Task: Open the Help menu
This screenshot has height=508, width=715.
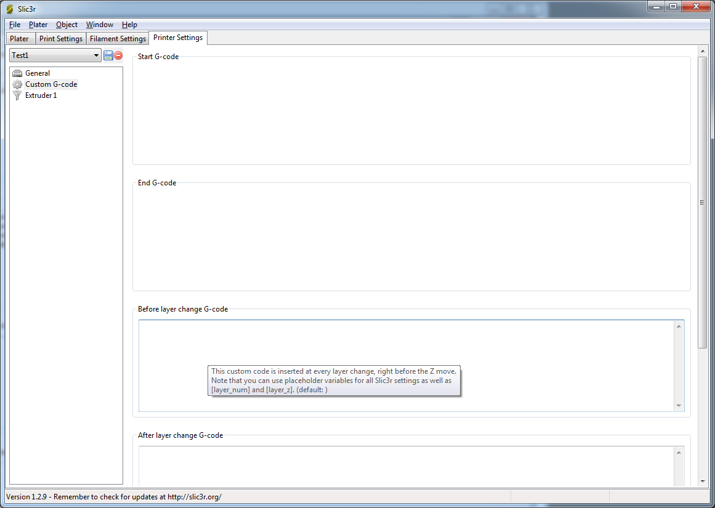Action: click(x=129, y=25)
